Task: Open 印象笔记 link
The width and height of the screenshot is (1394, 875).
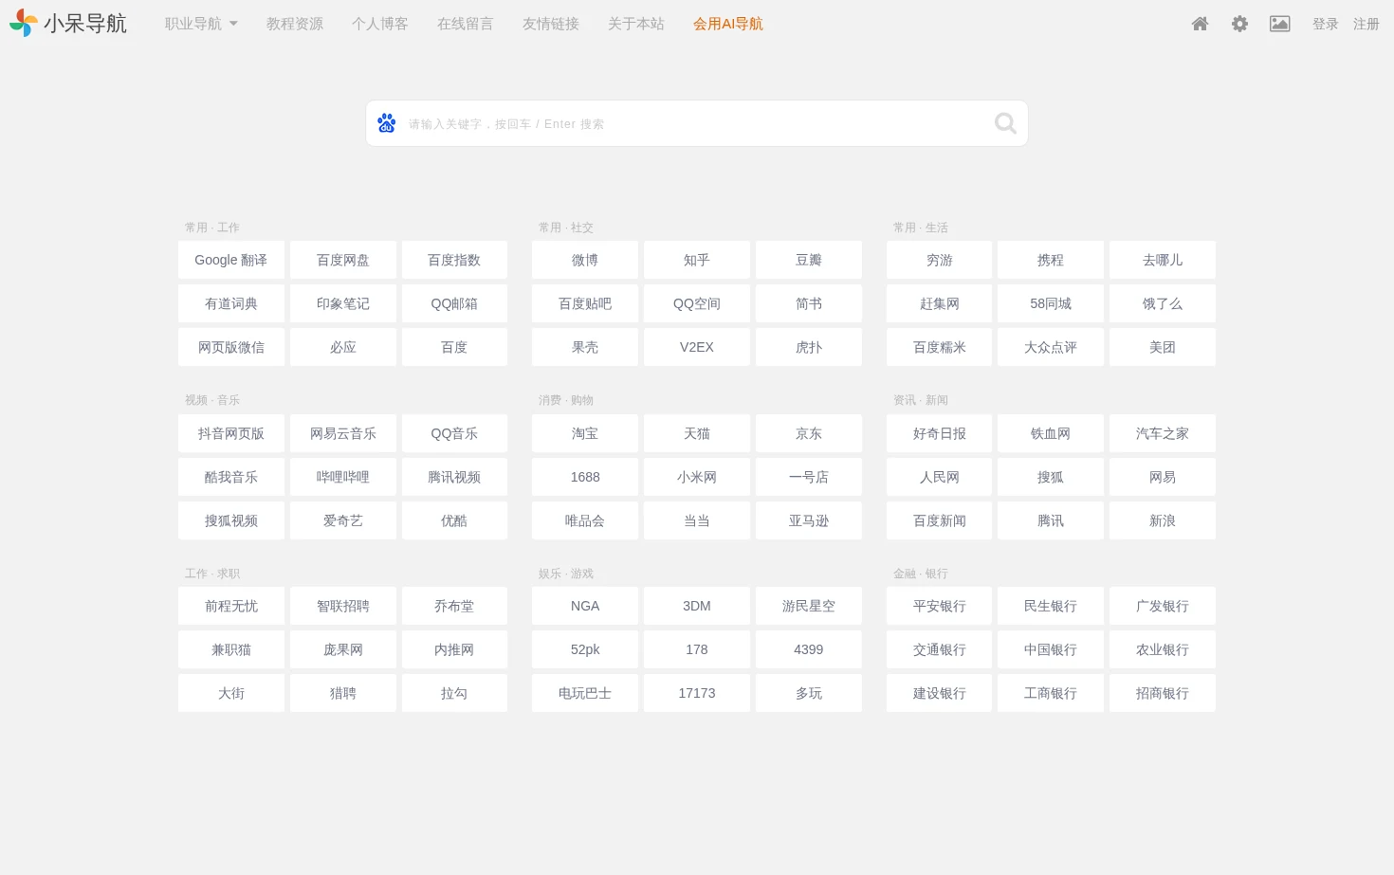Action: [343, 303]
